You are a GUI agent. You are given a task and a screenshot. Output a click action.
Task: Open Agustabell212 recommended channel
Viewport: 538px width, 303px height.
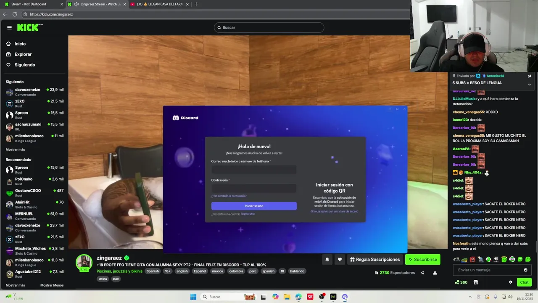tap(34, 274)
